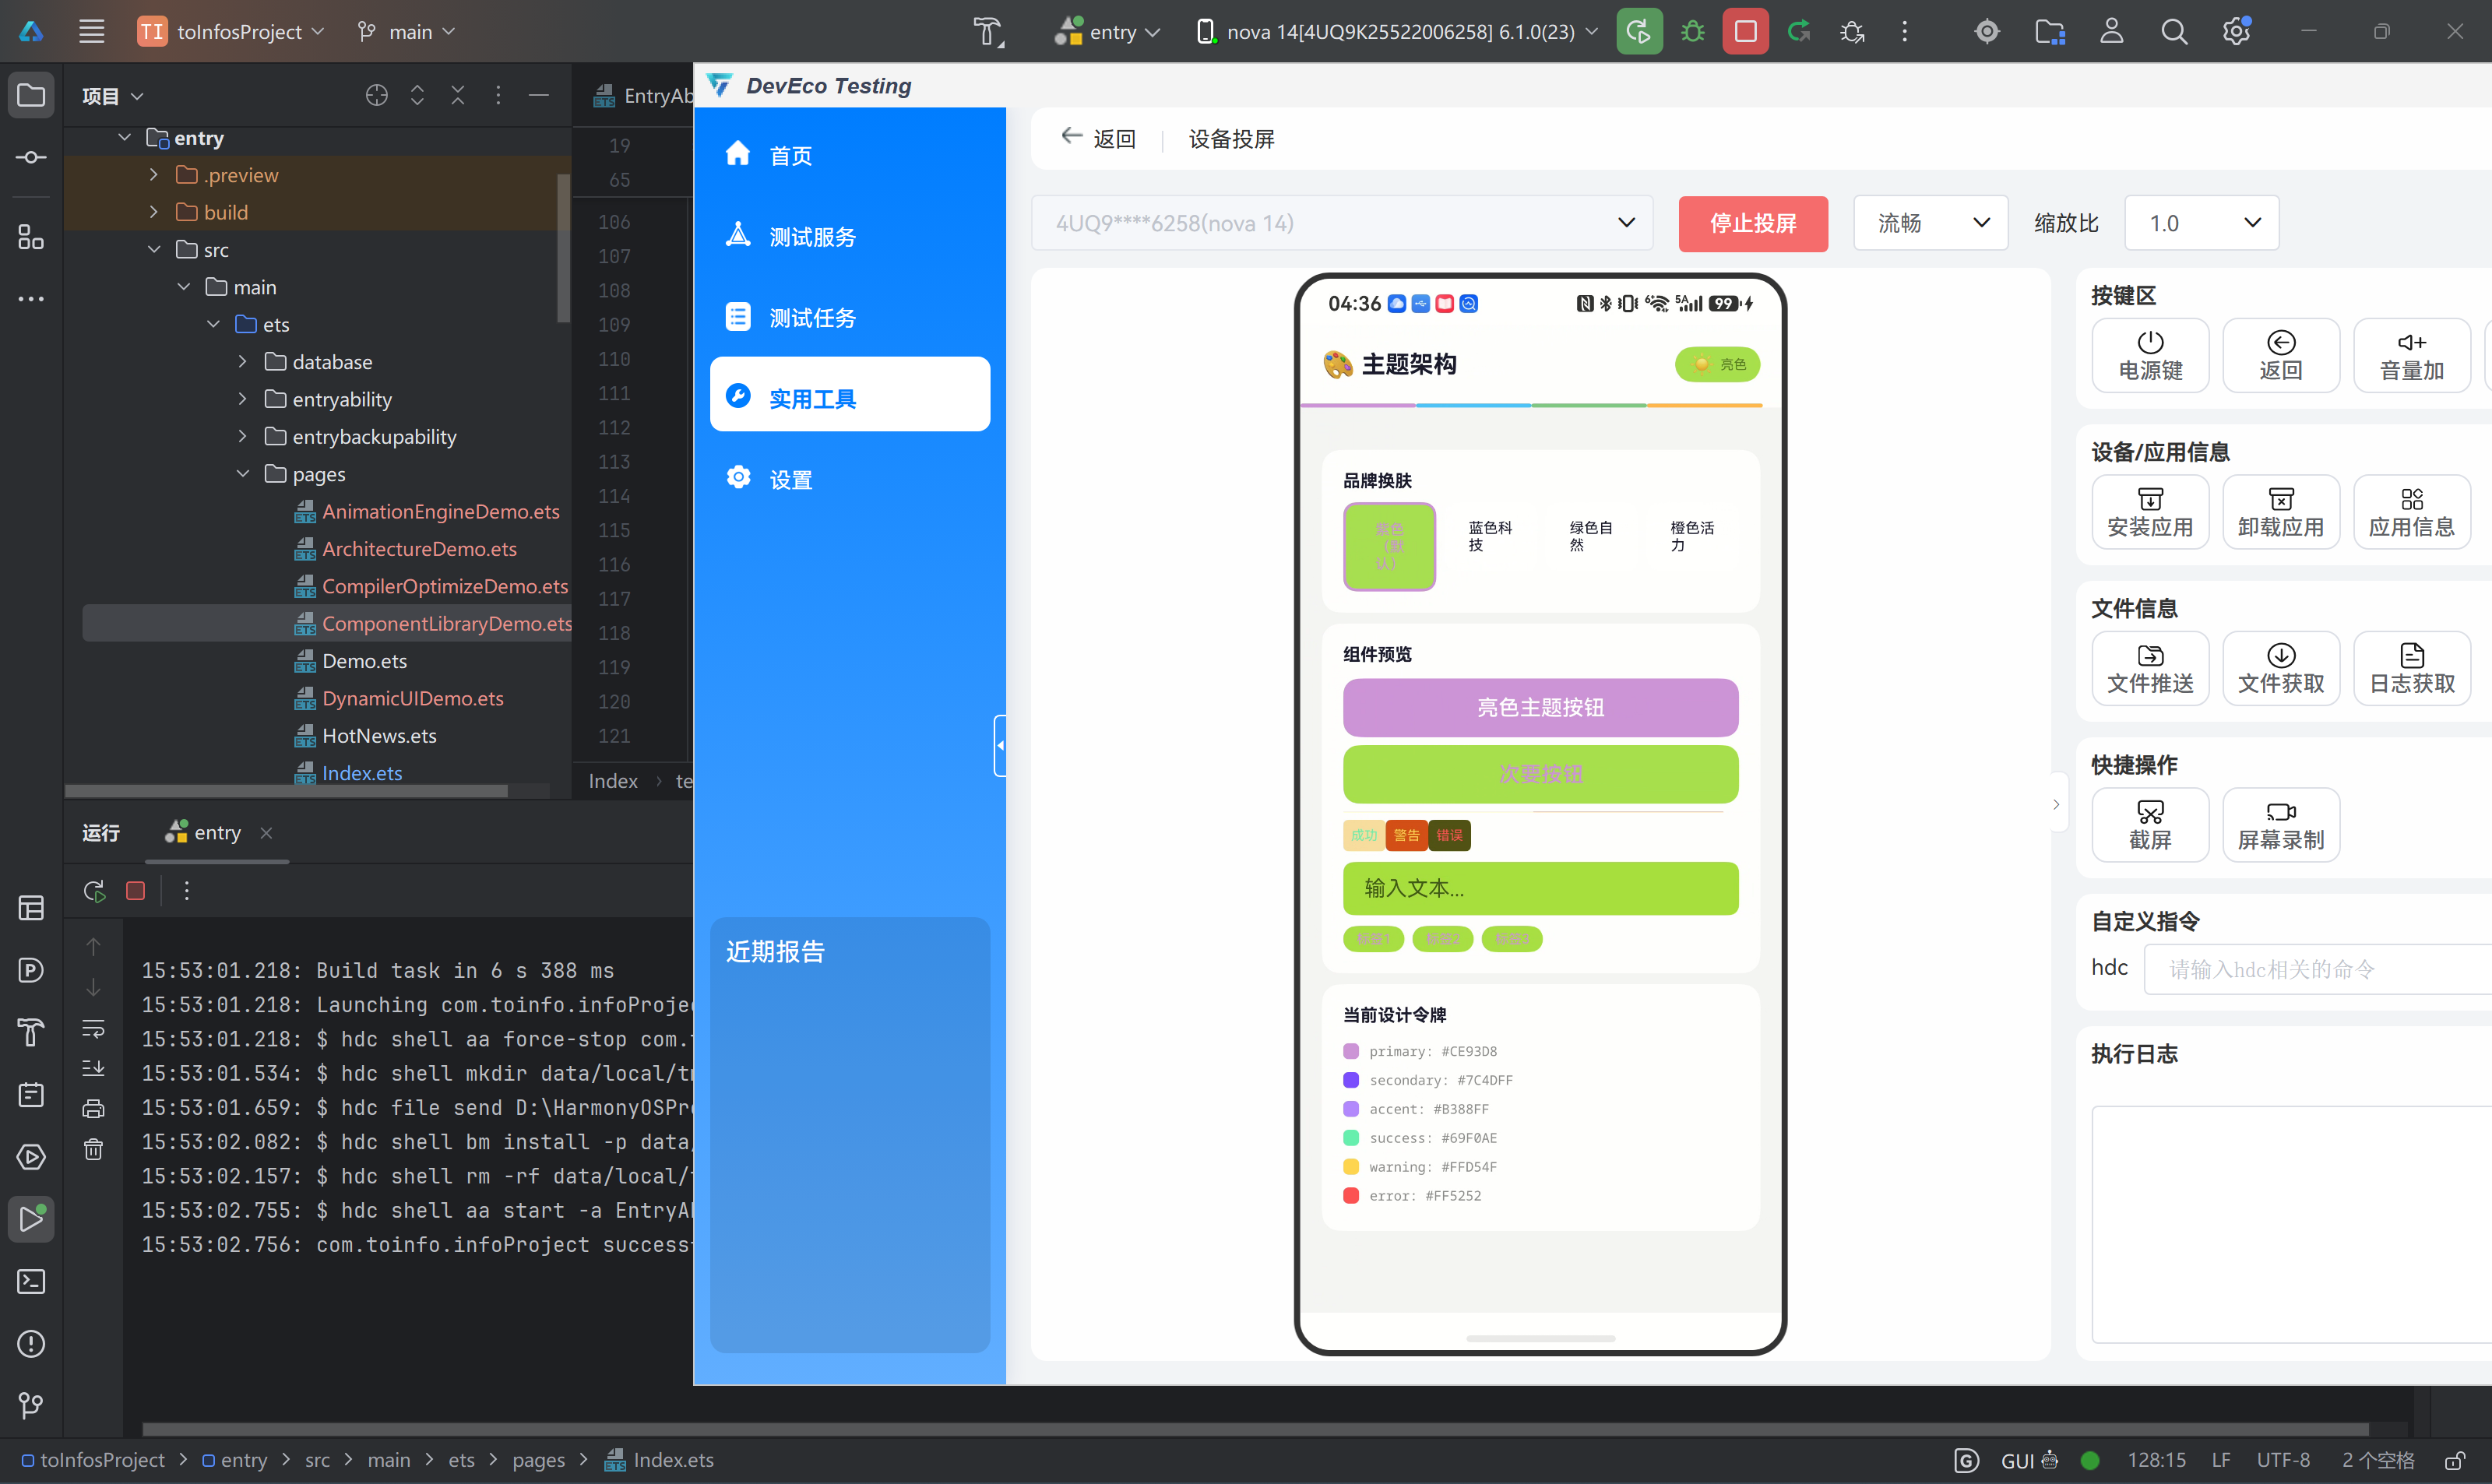
Task: Open 测试服务 in sidebar
Action: pyautogui.click(x=850, y=237)
